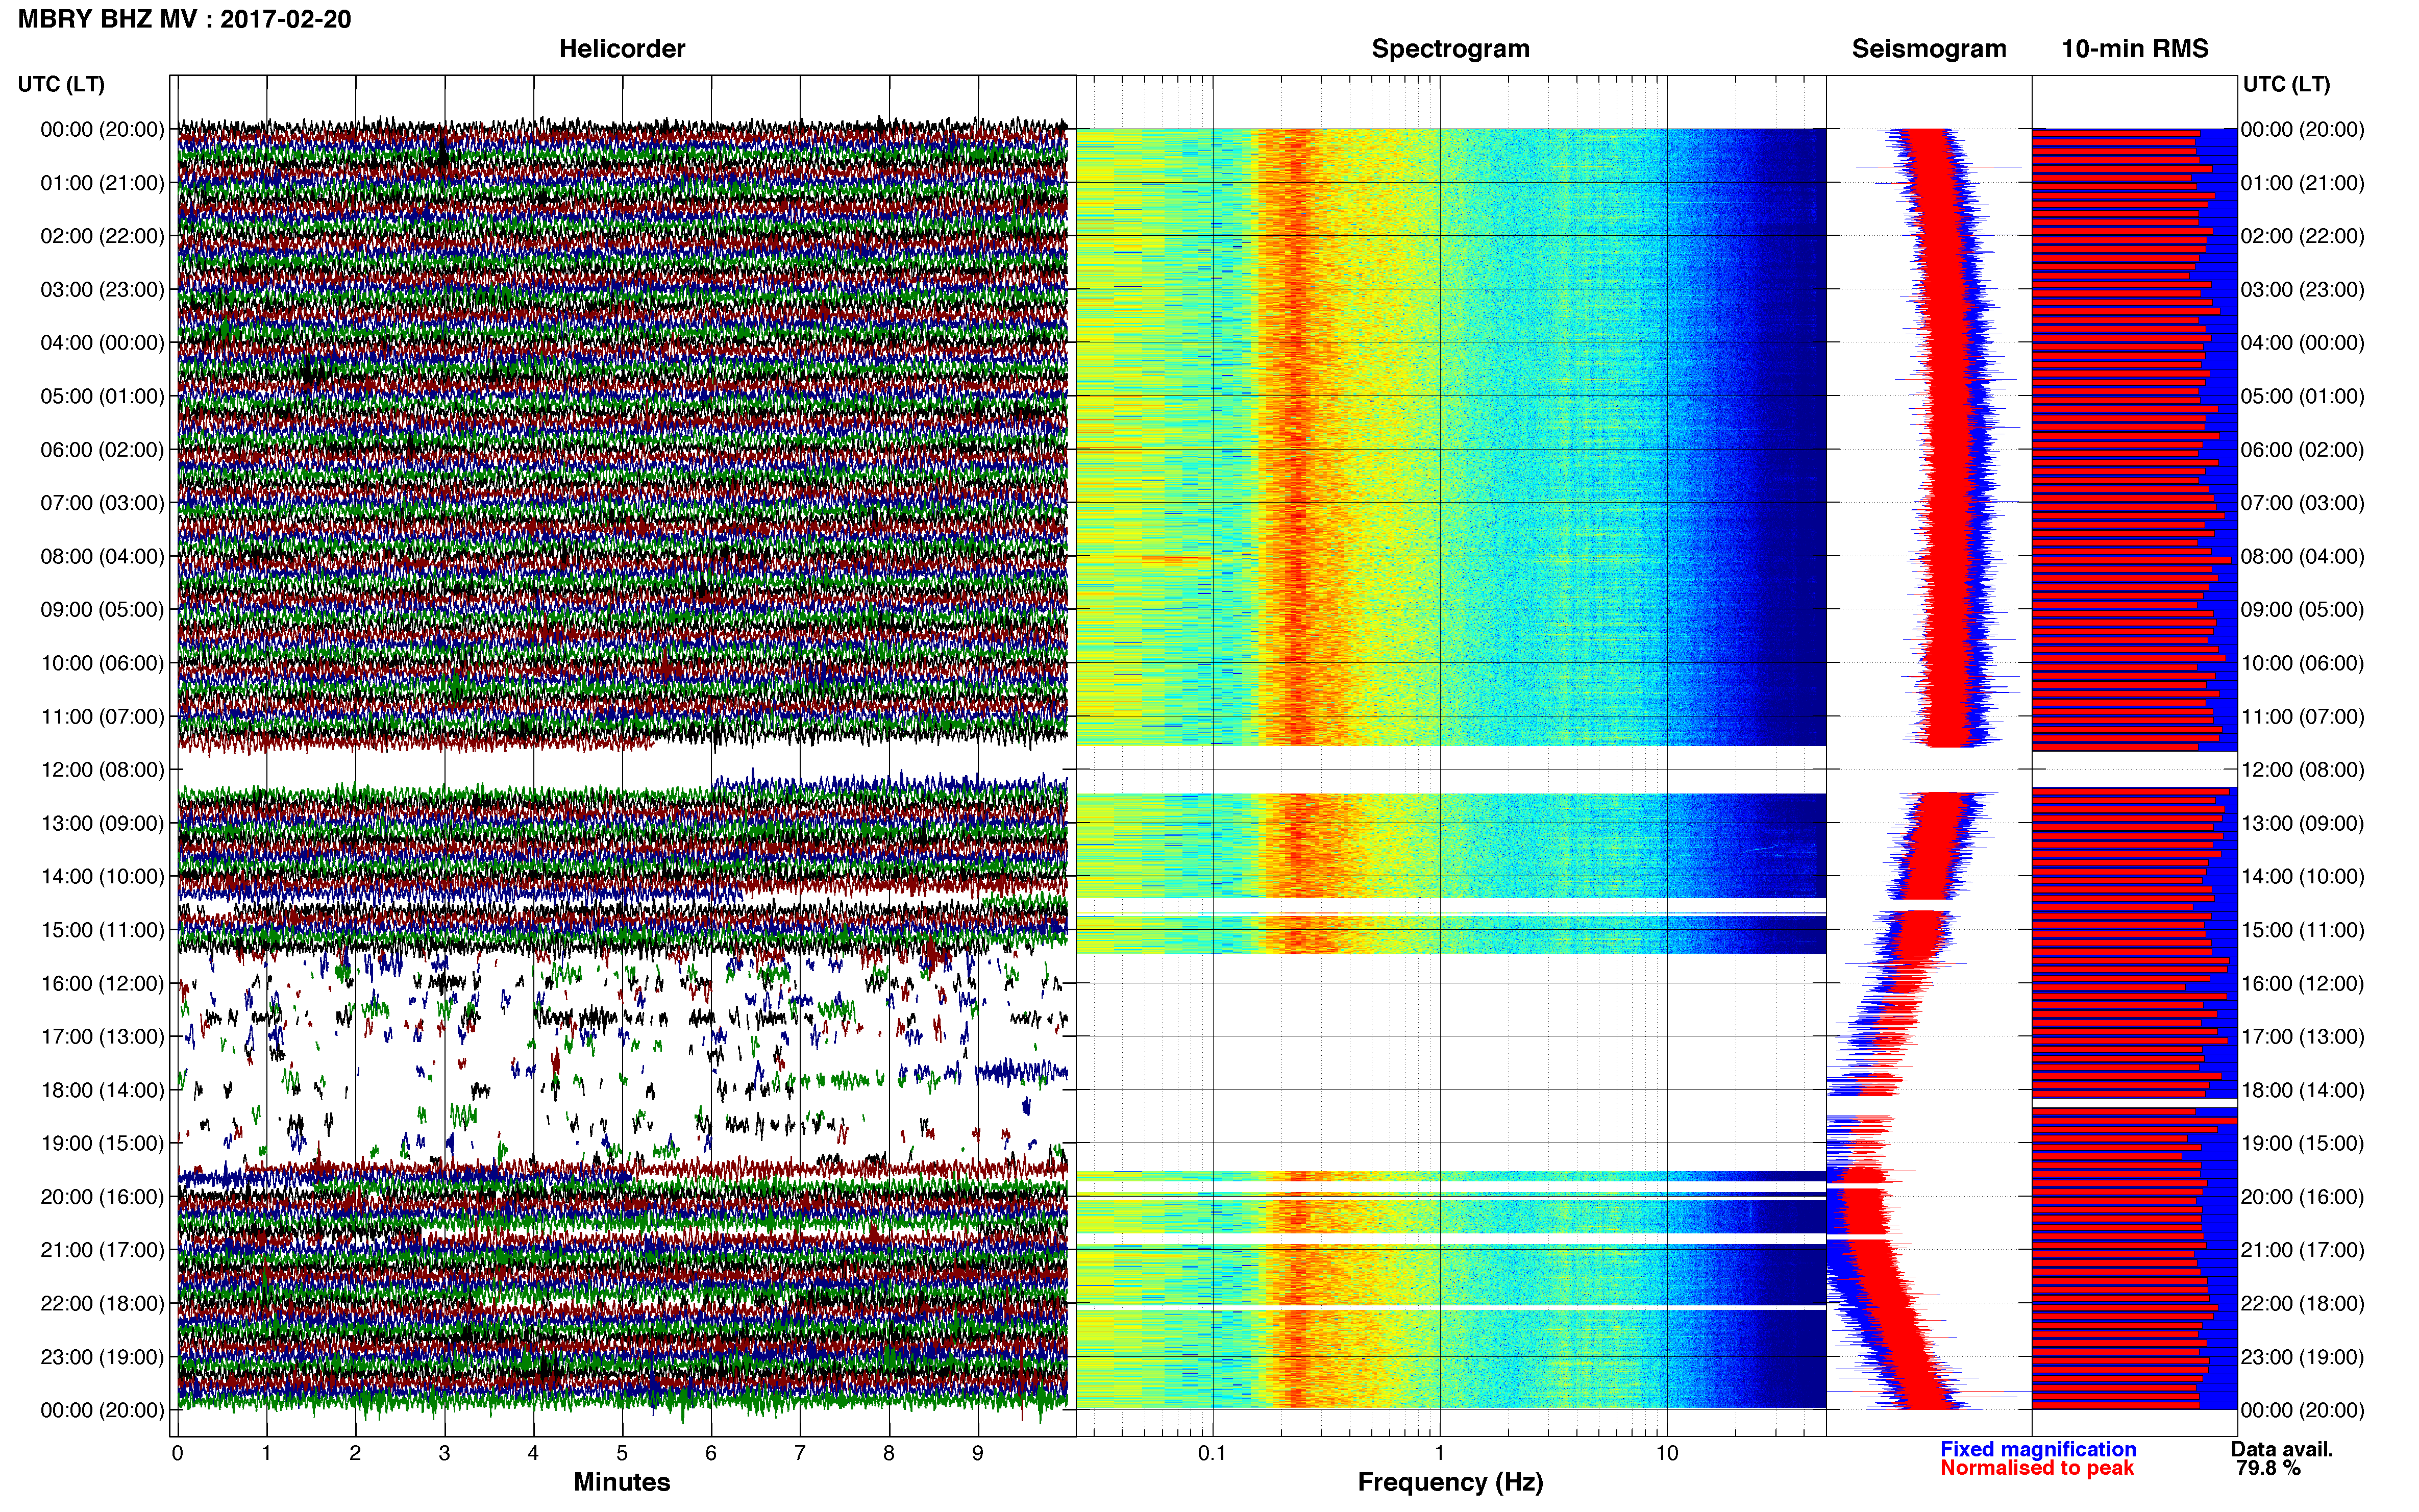Click left time label '05:00 (01:00)'

tap(102, 396)
